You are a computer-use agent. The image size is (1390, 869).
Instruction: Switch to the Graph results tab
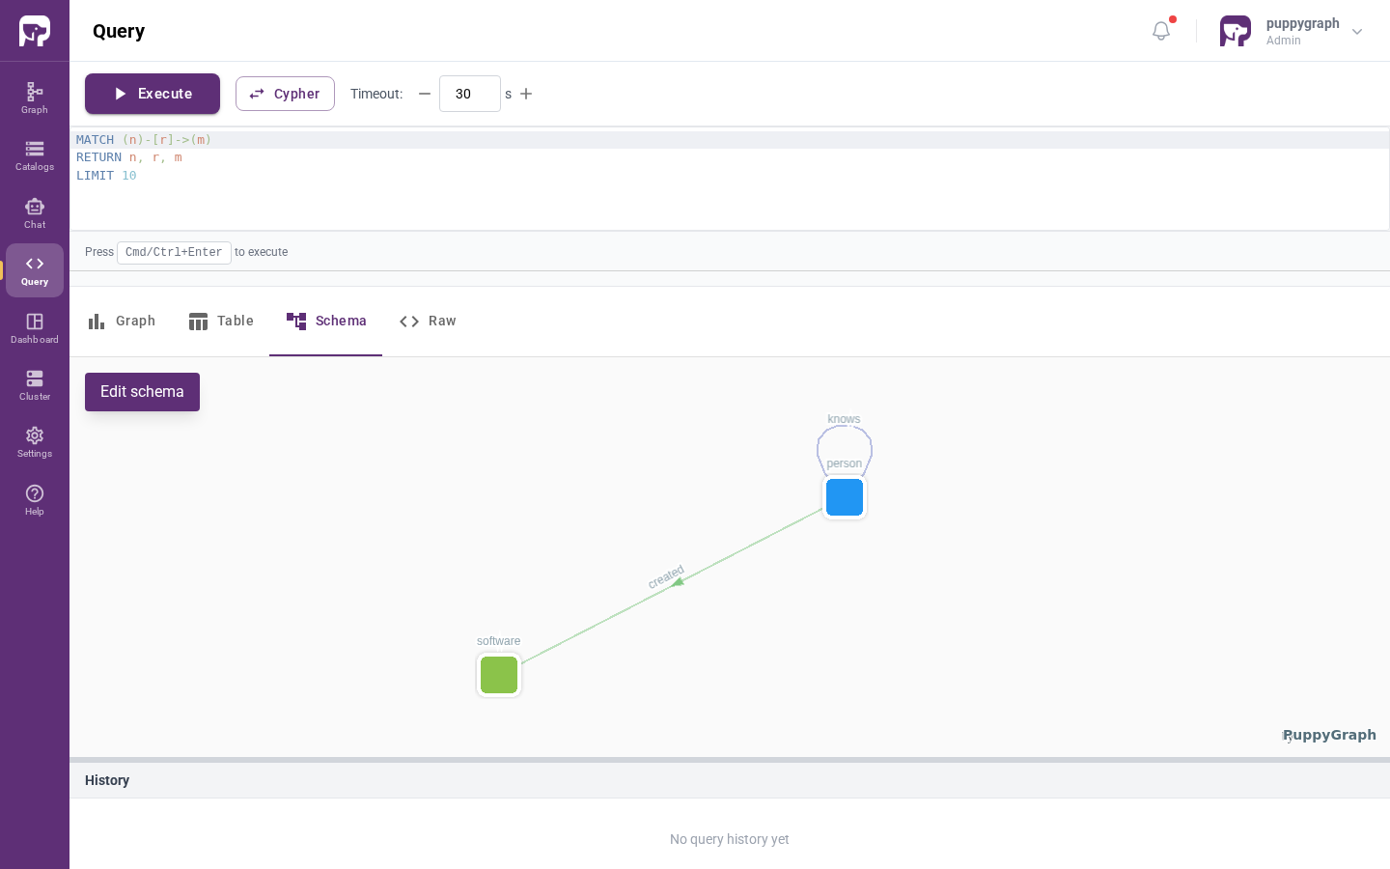(x=121, y=322)
